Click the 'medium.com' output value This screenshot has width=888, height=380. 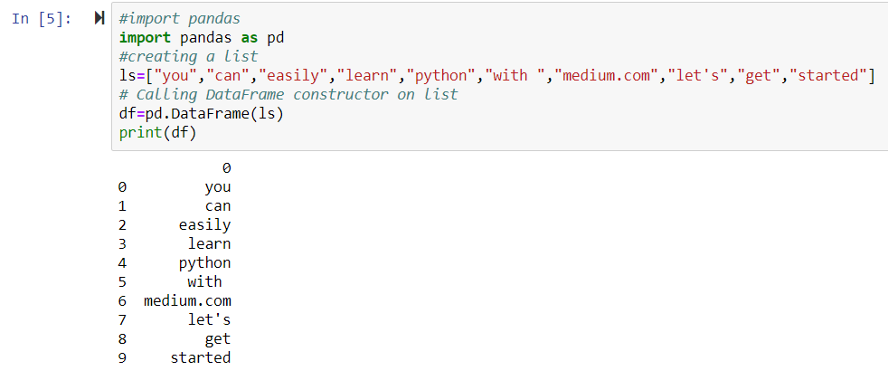187,300
